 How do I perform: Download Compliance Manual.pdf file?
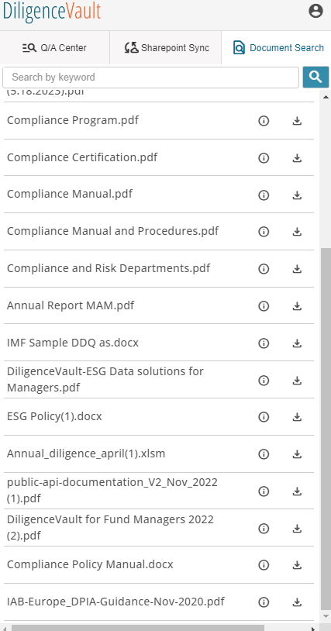point(297,195)
